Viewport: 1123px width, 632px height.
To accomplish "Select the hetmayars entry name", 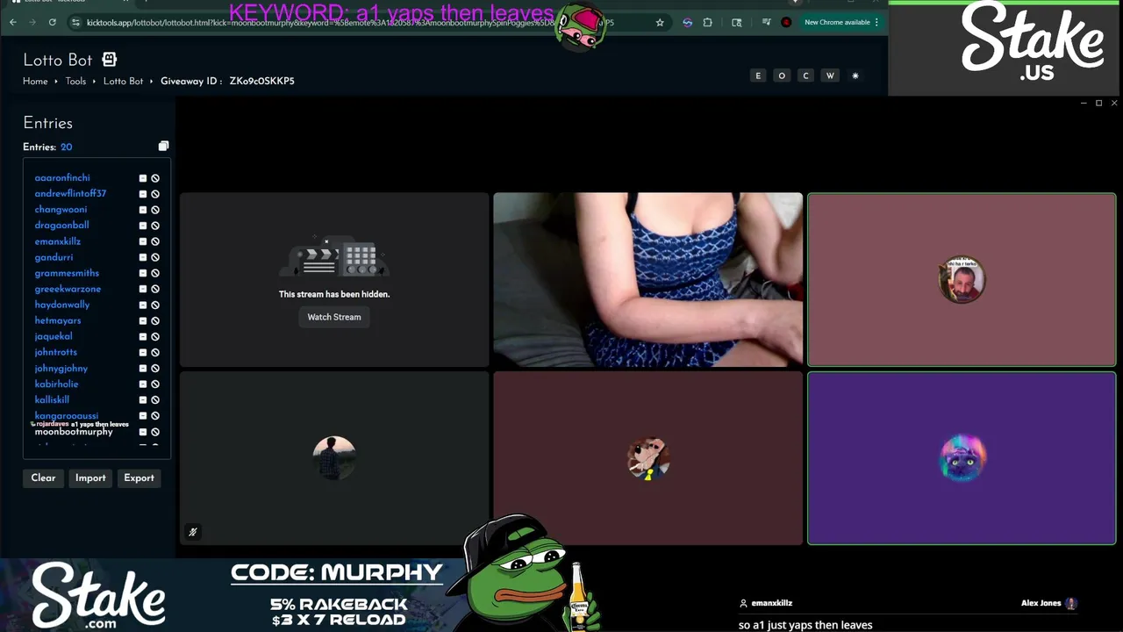I will point(58,320).
